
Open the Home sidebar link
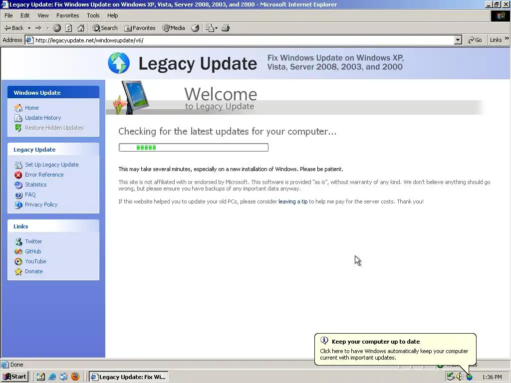31,108
